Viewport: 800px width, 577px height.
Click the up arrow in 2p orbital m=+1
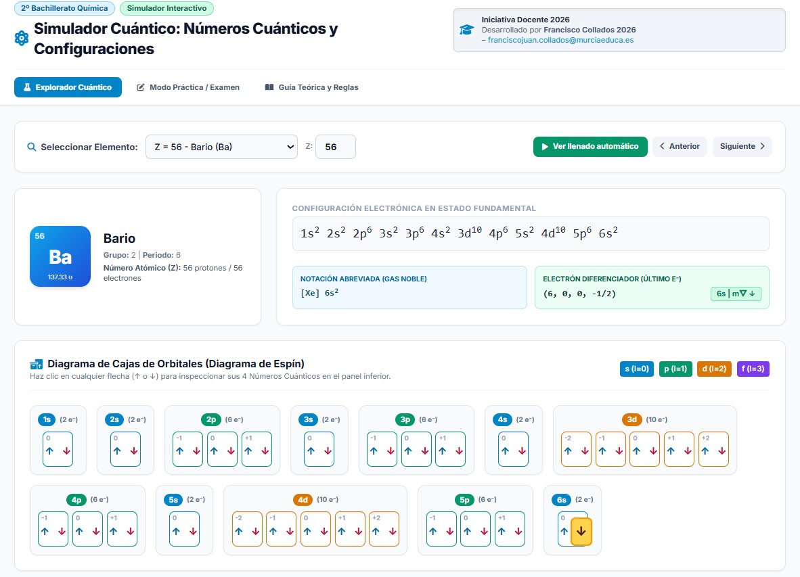[248, 451]
